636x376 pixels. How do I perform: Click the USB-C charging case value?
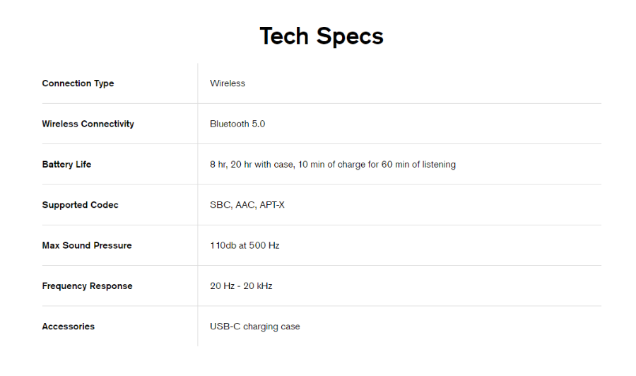click(x=254, y=327)
